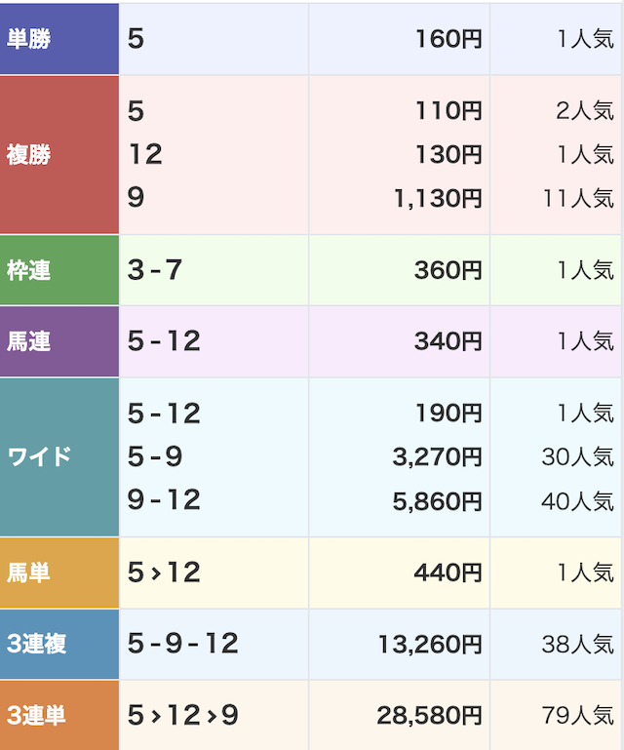The height and width of the screenshot is (750, 624).
Task: Select the 360円 payout value
Action: click(x=448, y=270)
